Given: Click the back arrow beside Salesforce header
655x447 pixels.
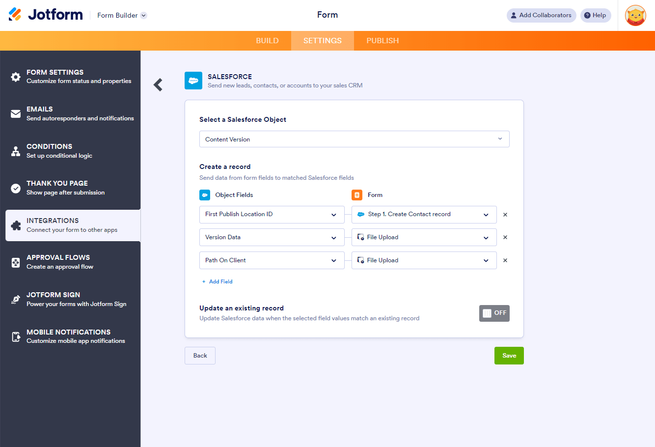Looking at the screenshot, I should (x=158, y=85).
